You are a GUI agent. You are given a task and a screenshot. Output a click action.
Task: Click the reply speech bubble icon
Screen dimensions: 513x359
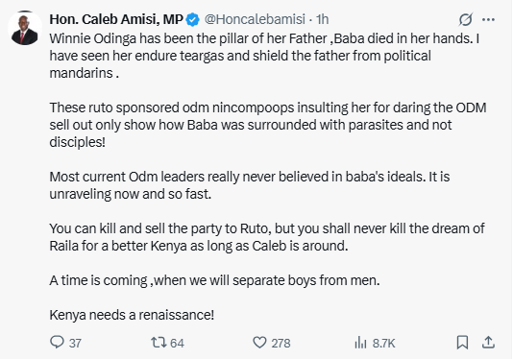57,343
